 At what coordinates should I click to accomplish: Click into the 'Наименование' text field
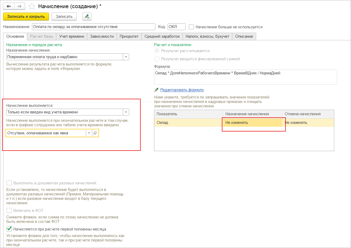pyautogui.click(x=94, y=27)
